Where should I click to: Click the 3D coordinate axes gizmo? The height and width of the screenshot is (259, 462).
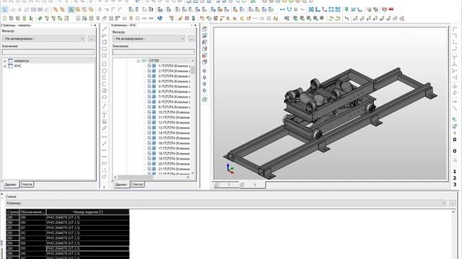click(230, 168)
